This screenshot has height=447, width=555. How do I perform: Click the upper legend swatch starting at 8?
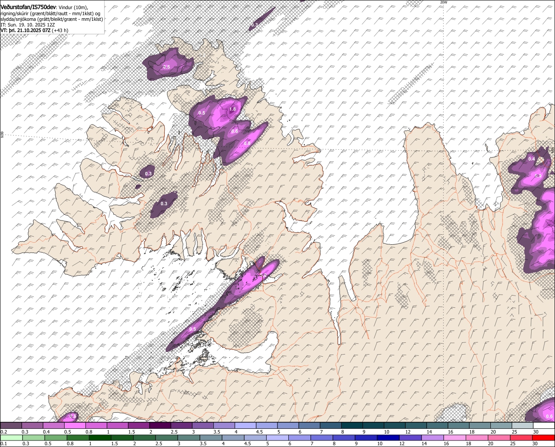pos(352,425)
